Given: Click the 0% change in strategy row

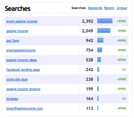Looking at the screenshot, I should click(124, 99).
